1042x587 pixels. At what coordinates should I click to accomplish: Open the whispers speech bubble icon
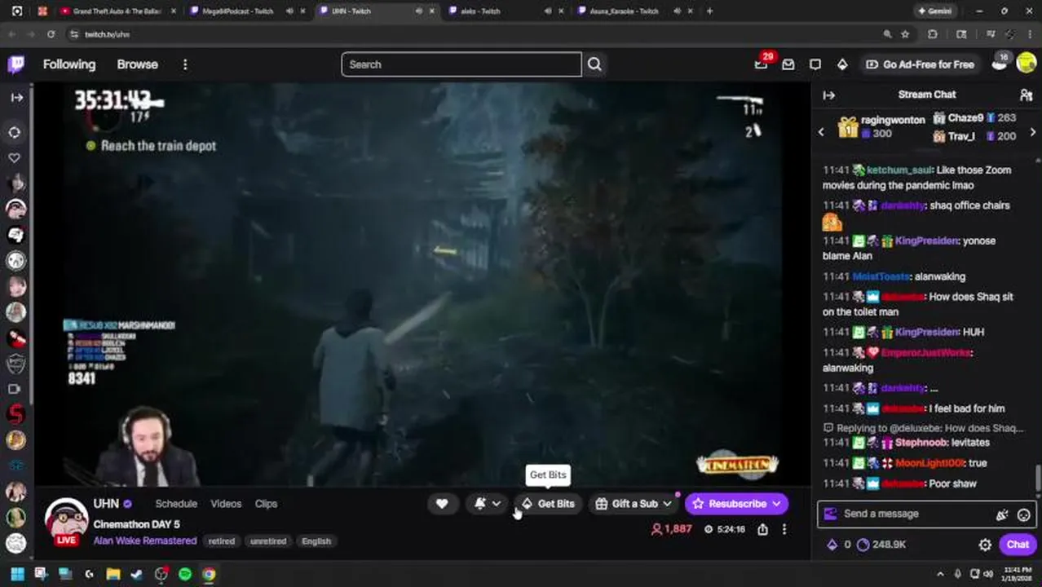pos(815,64)
